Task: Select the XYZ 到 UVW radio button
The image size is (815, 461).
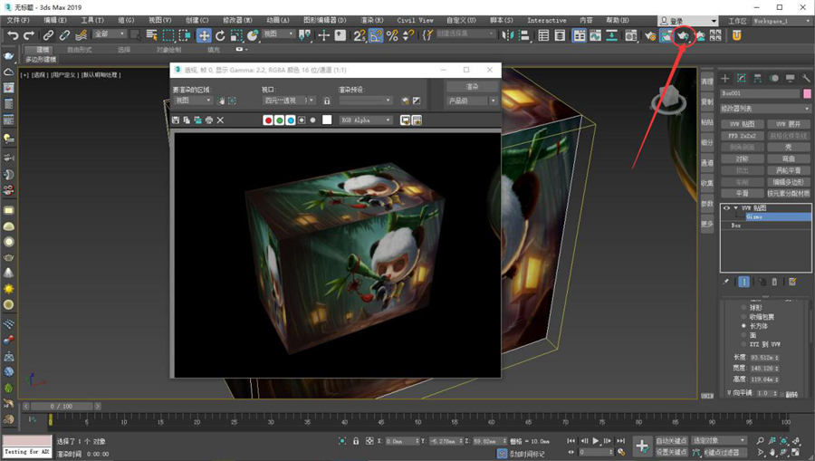Action: tap(743, 344)
